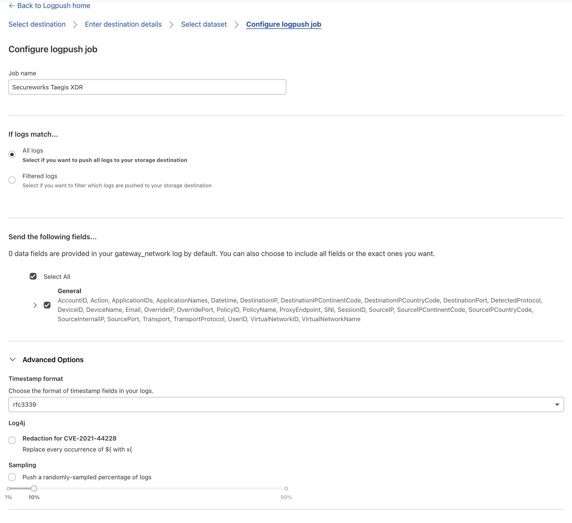Select the All logs radio button
This screenshot has height=523, width=572.
pos(12,155)
